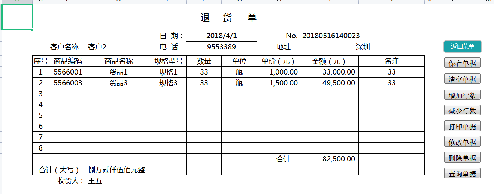Click the 数量 column header
The height and width of the screenshot is (194, 494).
[x=204, y=61]
